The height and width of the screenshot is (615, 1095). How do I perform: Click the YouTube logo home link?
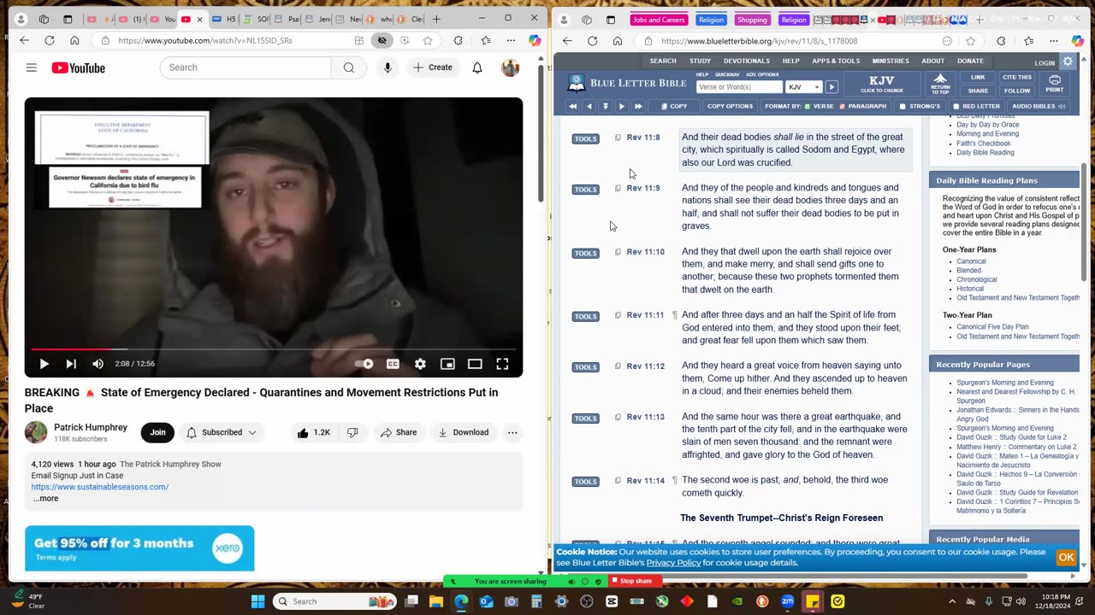pos(78,68)
